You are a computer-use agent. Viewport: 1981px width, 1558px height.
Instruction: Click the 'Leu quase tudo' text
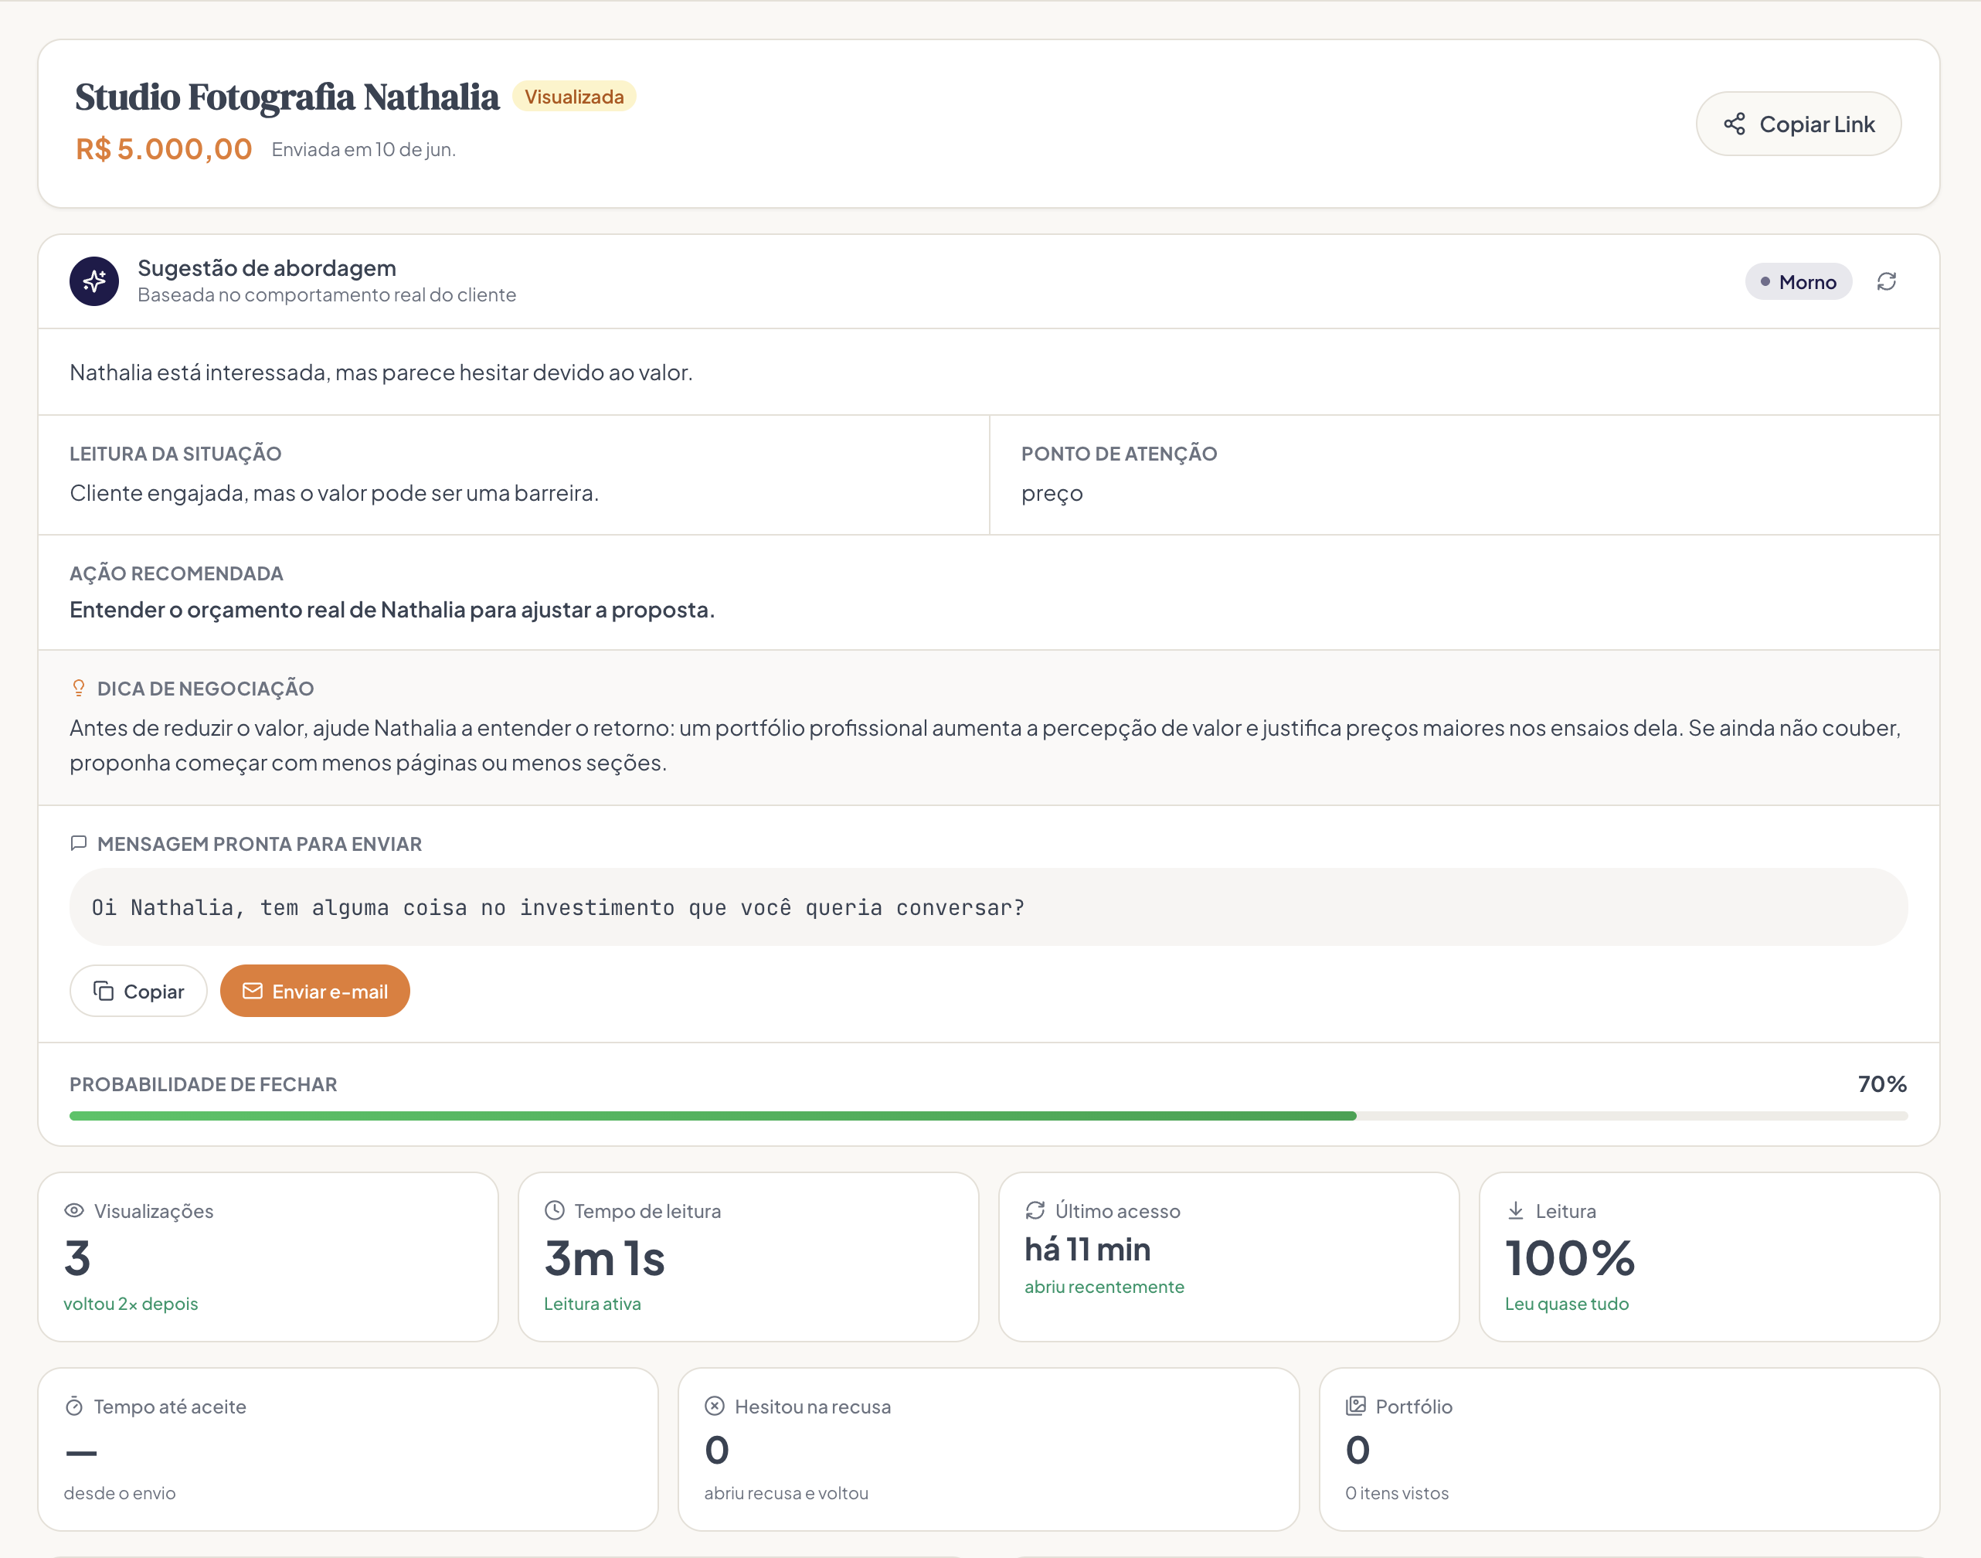click(1567, 1304)
